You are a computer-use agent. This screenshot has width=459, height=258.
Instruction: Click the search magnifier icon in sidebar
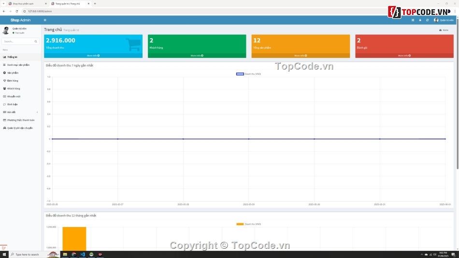tap(36, 42)
